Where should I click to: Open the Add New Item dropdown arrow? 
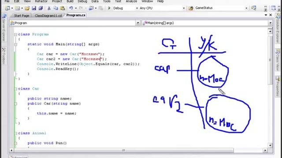point(22,8)
